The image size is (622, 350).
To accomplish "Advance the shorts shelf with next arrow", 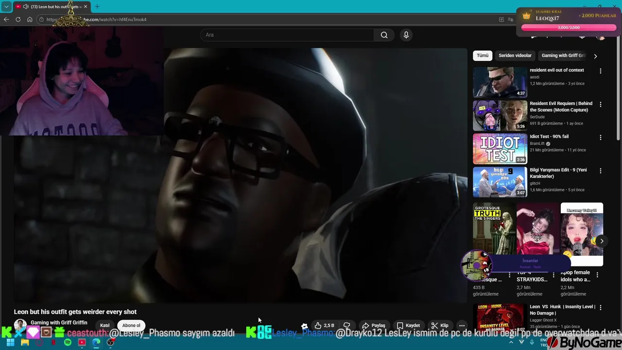I will (602, 241).
